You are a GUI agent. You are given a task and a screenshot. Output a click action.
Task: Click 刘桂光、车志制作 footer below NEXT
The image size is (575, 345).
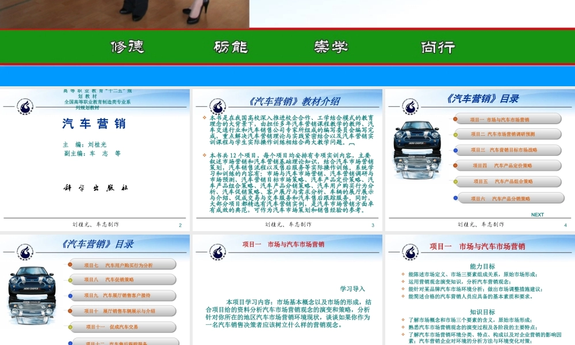[480, 224]
